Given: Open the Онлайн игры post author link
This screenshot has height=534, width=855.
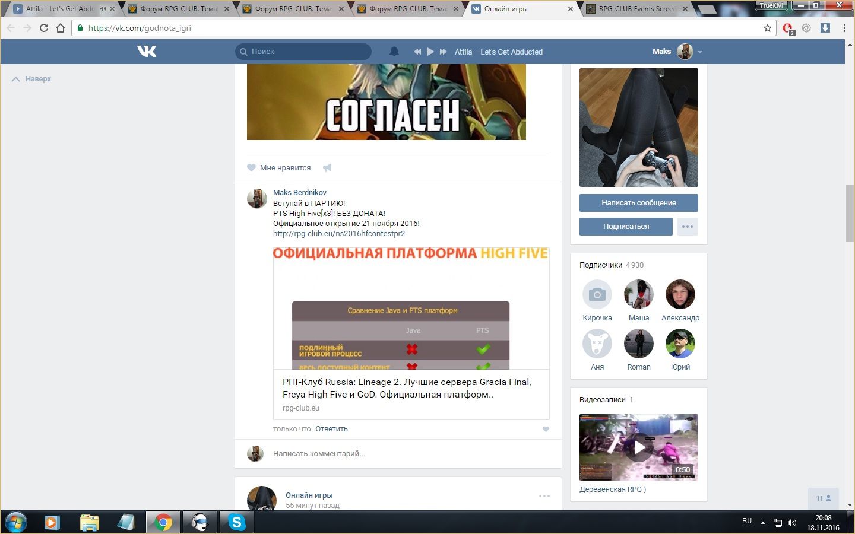Looking at the screenshot, I should (x=309, y=495).
